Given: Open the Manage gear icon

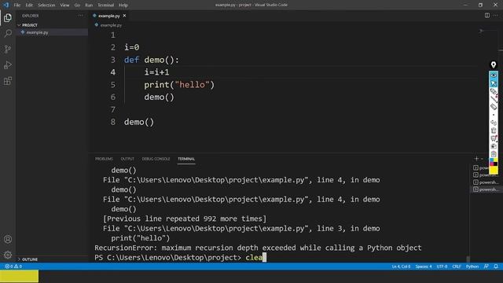Looking at the screenshot, I should [8, 255].
